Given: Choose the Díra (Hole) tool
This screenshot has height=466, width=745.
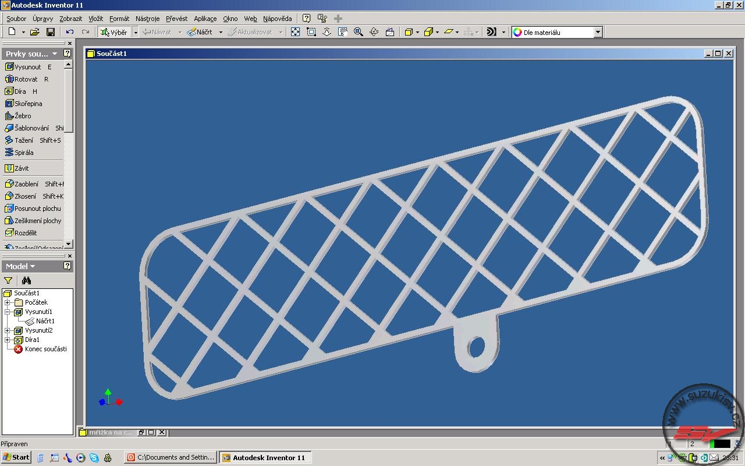Looking at the screenshot, I should click(x=20, y=91).
